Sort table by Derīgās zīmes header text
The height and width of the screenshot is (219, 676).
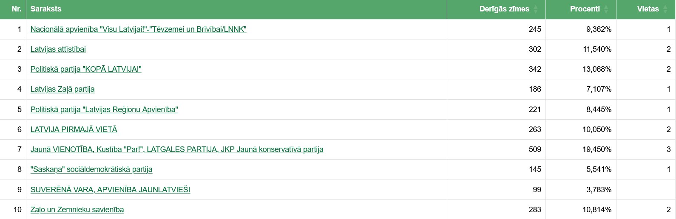[x=504, y=9]
